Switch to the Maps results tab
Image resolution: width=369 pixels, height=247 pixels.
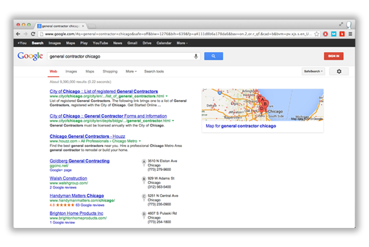pos(90,71)
